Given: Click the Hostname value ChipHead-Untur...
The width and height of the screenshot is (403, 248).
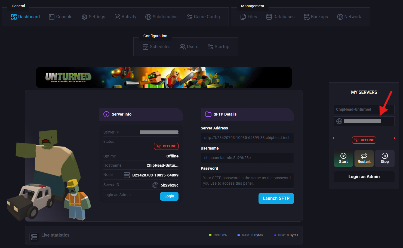Looking at the screenshot, I should (x=162, y=165).
